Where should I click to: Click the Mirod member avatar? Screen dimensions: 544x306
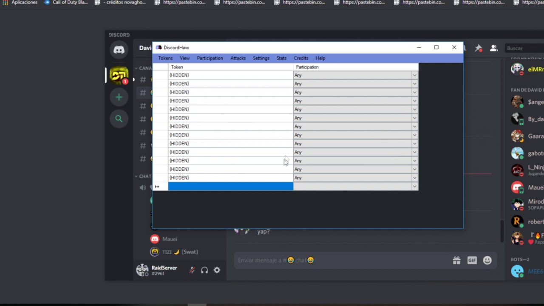click(517, 204)
